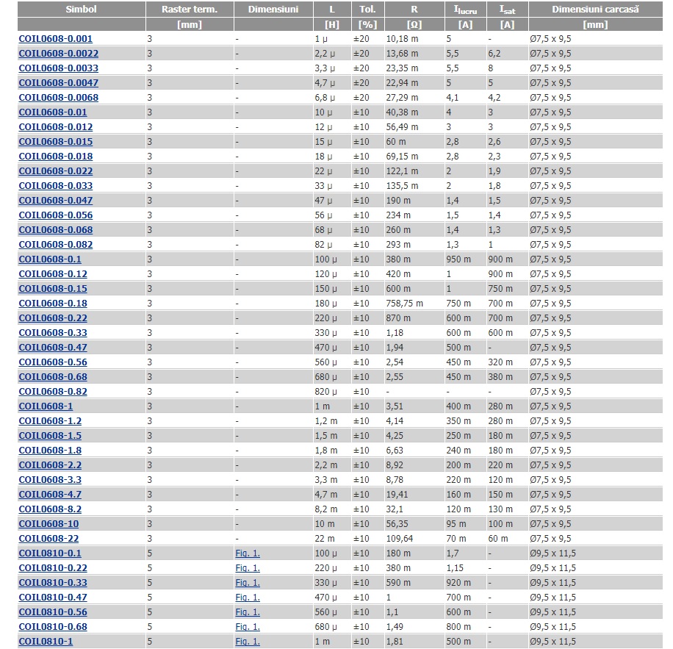Click the COIL0608-1 symbol link

pyautogui.click(x=46, y=406)
